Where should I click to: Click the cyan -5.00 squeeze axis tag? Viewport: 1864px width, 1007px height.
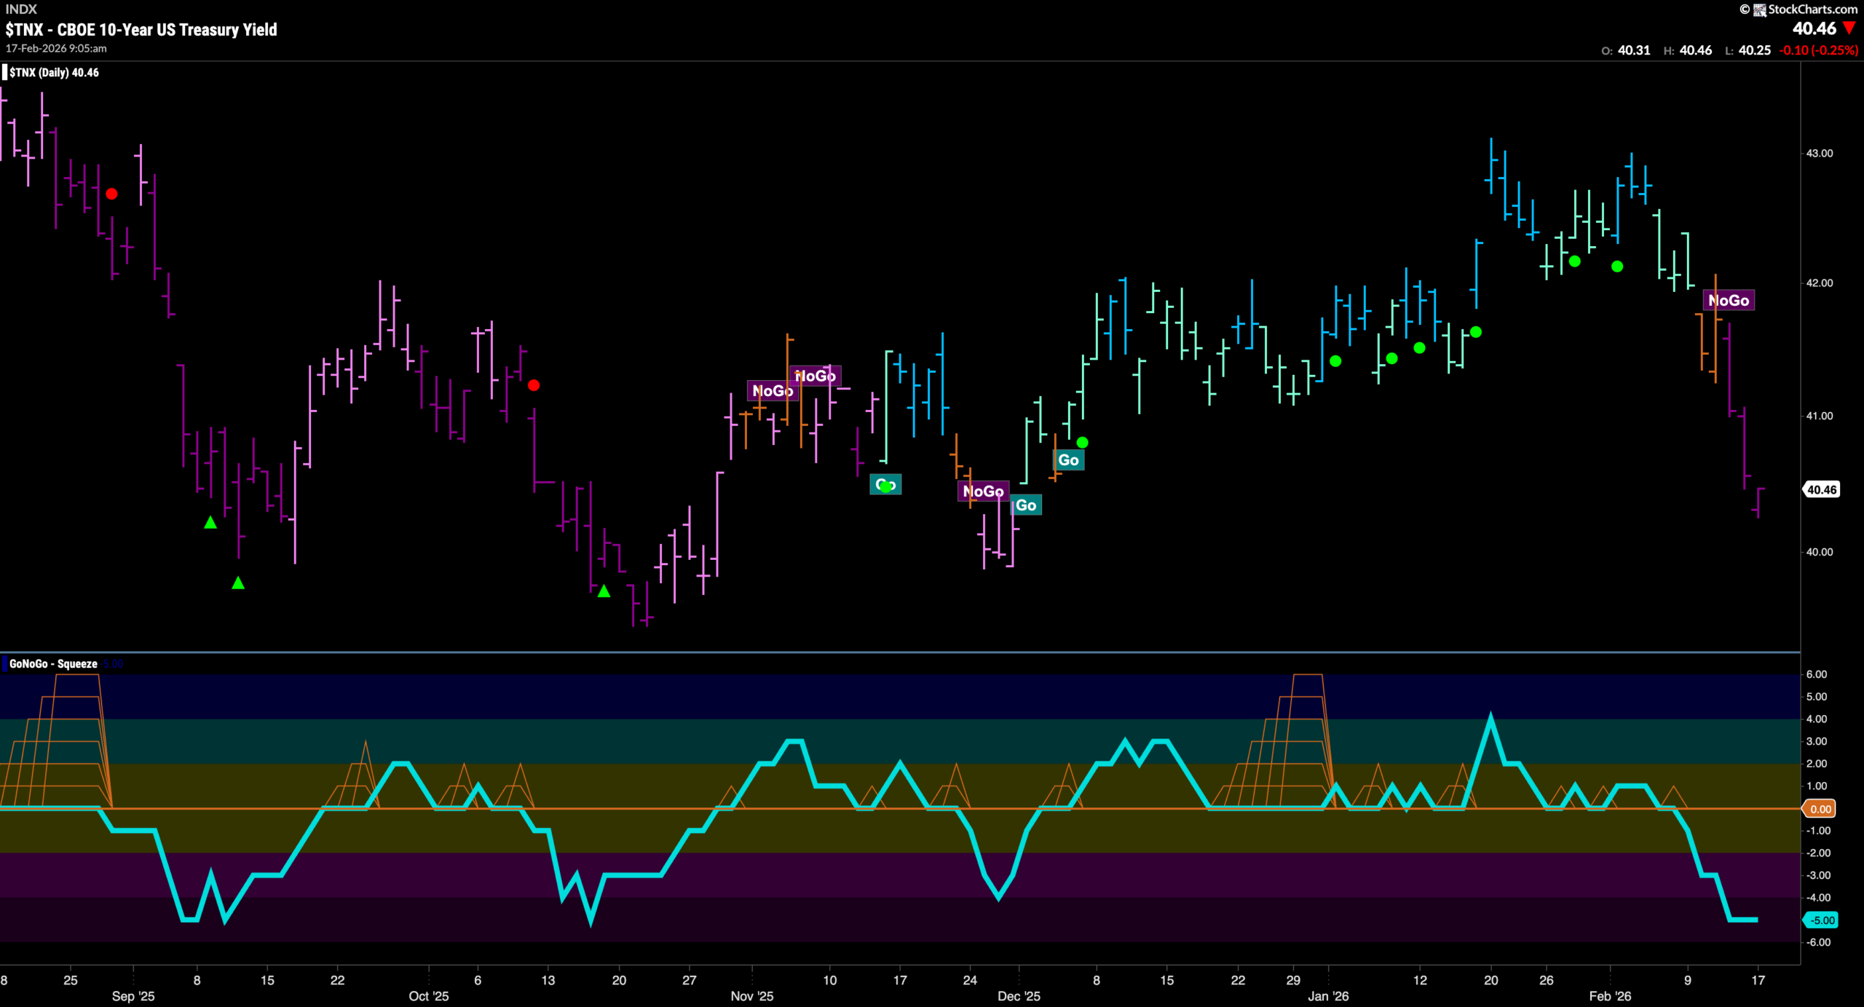[1821, 920]
